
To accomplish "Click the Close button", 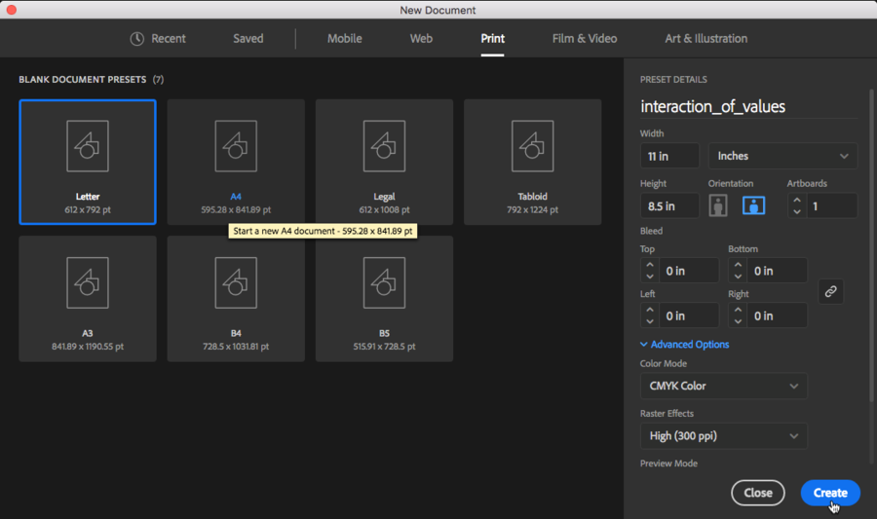I will coord(757,493).
